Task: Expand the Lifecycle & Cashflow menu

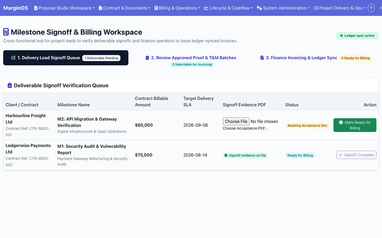Action: pyautogui.click(x=228, y=8)
